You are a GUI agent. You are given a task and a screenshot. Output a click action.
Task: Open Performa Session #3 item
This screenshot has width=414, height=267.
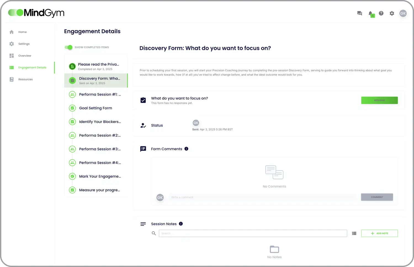pyautogui.click(x=96, y=149)
